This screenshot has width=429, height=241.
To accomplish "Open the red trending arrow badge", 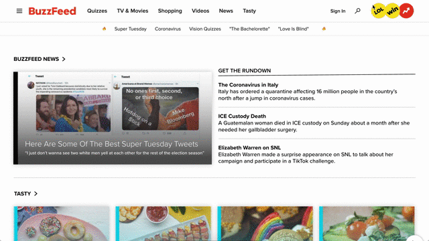I will [x=406, y=11].
